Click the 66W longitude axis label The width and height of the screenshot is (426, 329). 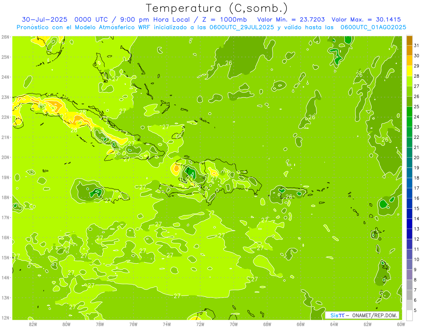pos(301,324)
